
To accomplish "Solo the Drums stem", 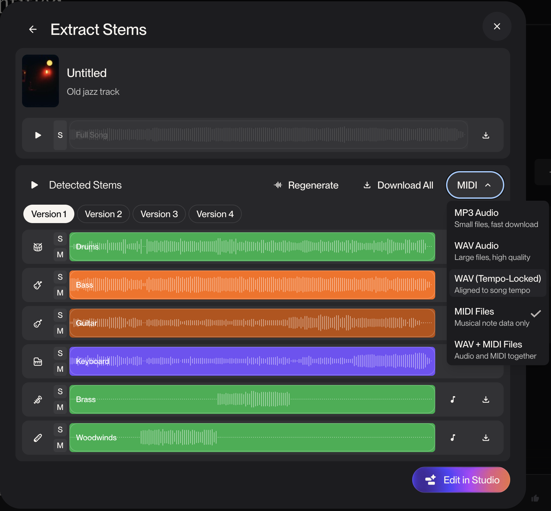I will (x=60, y=239).
